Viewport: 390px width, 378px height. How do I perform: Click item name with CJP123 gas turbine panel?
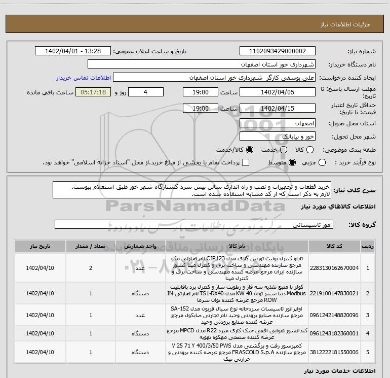tap(237, 268)
